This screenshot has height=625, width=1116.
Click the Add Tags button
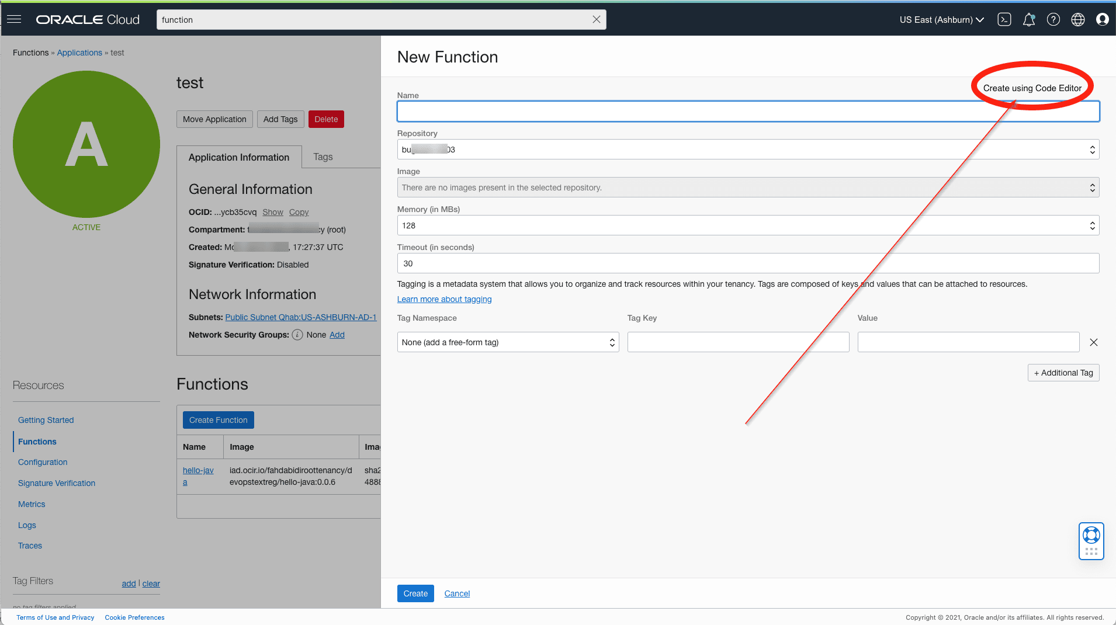coord(280,119)
